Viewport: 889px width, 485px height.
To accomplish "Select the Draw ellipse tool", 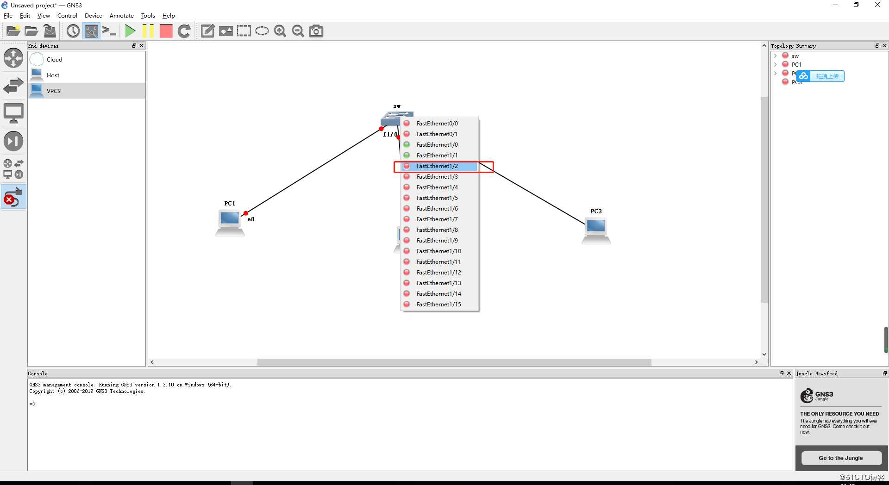I will tap(262, 31).
